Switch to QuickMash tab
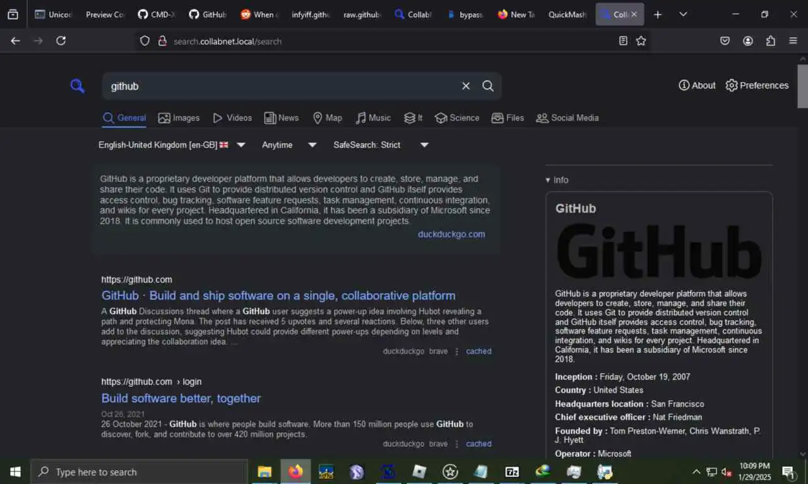The width and height of the screenshot is (808, 484). pos(567,14)
